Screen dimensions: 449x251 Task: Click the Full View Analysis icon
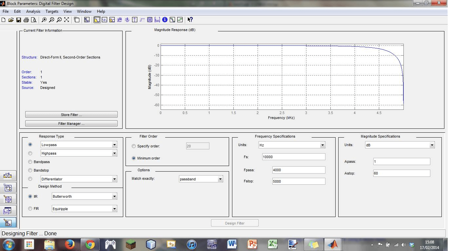pyautogui.click(x=77, y=20)
